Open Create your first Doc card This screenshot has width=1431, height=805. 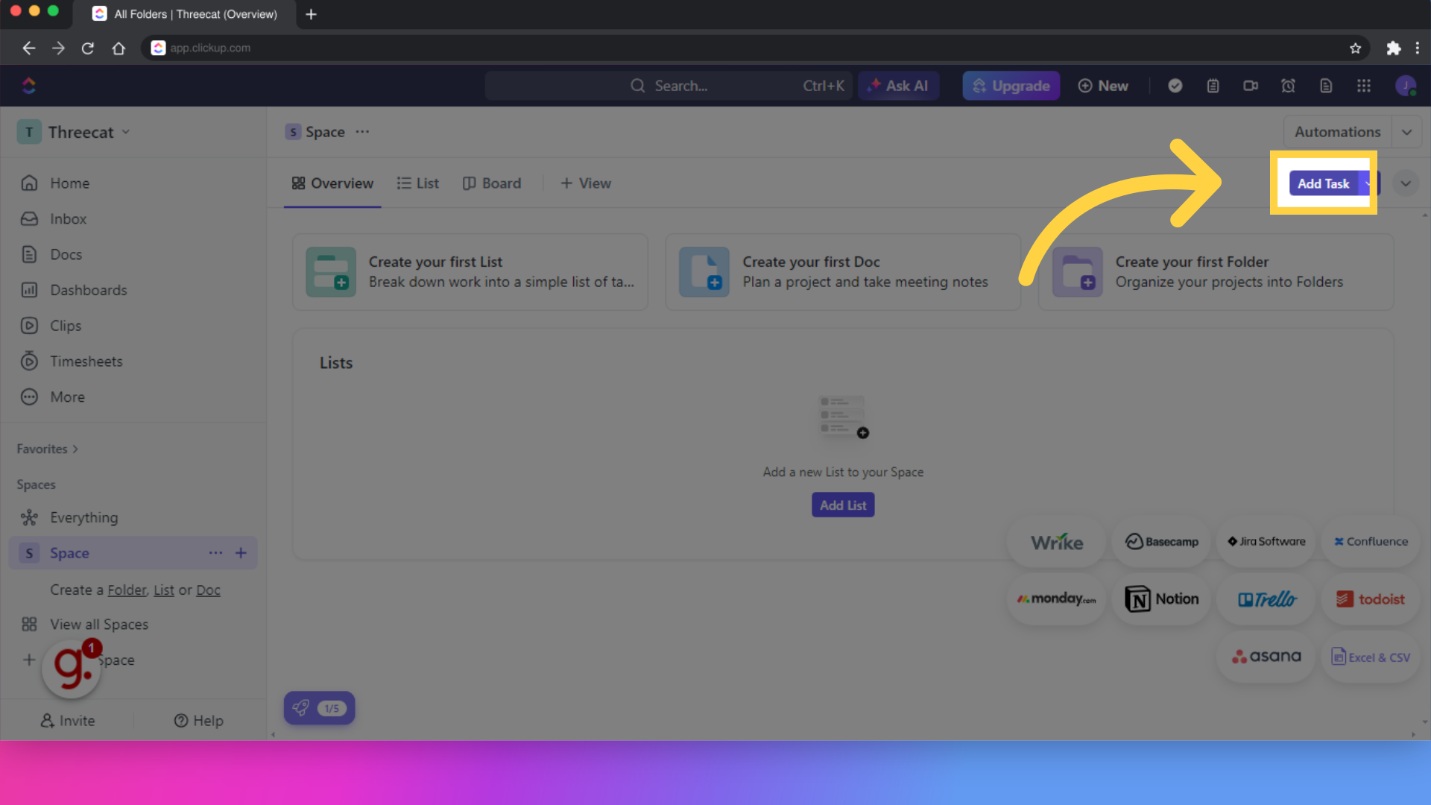point(843,272)
